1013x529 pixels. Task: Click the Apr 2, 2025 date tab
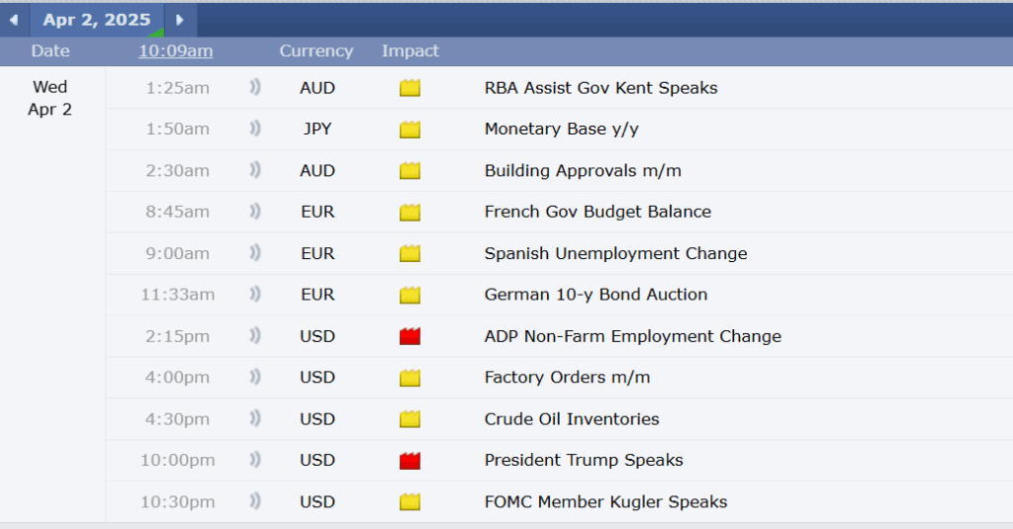(97, 20)
